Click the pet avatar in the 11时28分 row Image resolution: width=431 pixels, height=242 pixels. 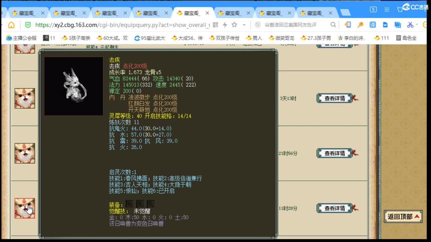(x=25, y=208)
